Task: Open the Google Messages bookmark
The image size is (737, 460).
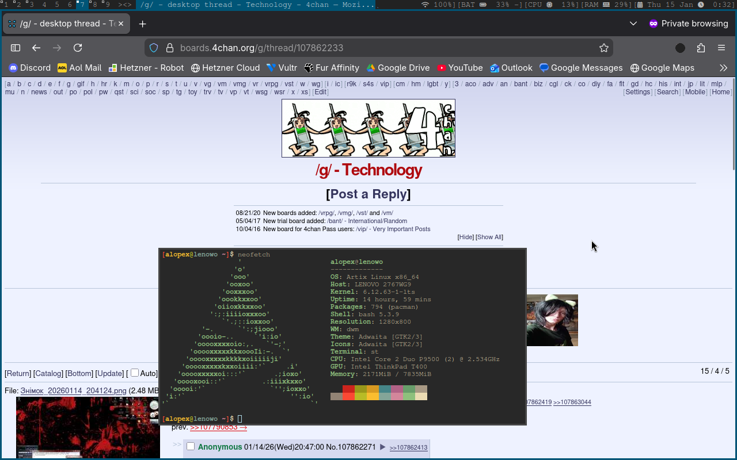Action: 581,68
